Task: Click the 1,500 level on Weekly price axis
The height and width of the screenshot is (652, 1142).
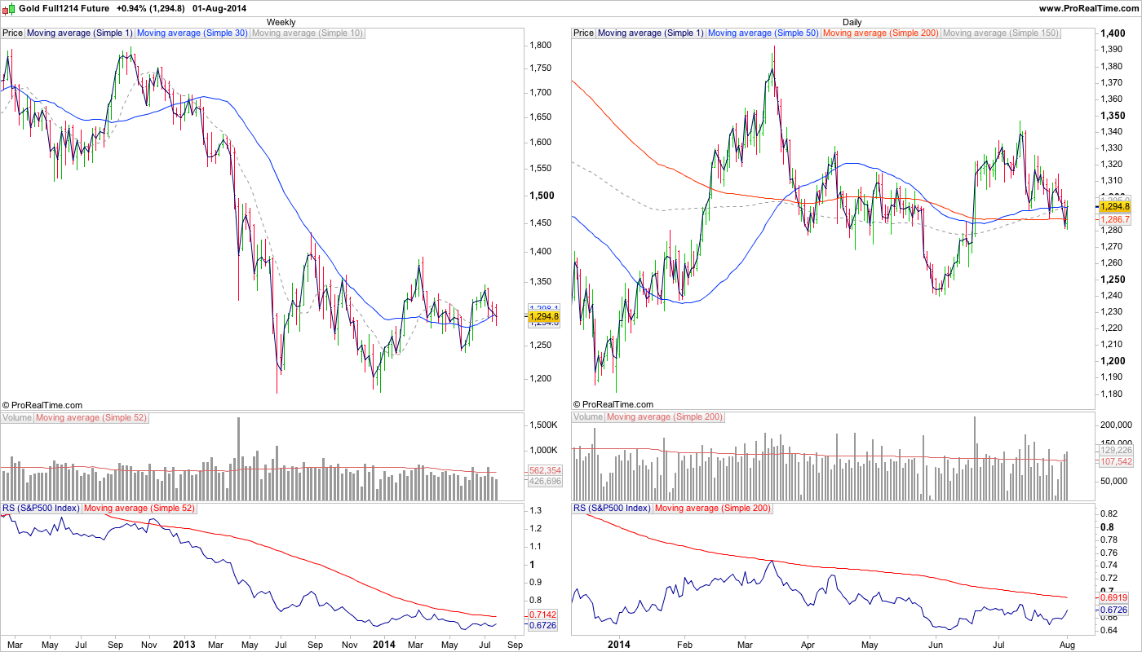Action: (x=542, y=196)
